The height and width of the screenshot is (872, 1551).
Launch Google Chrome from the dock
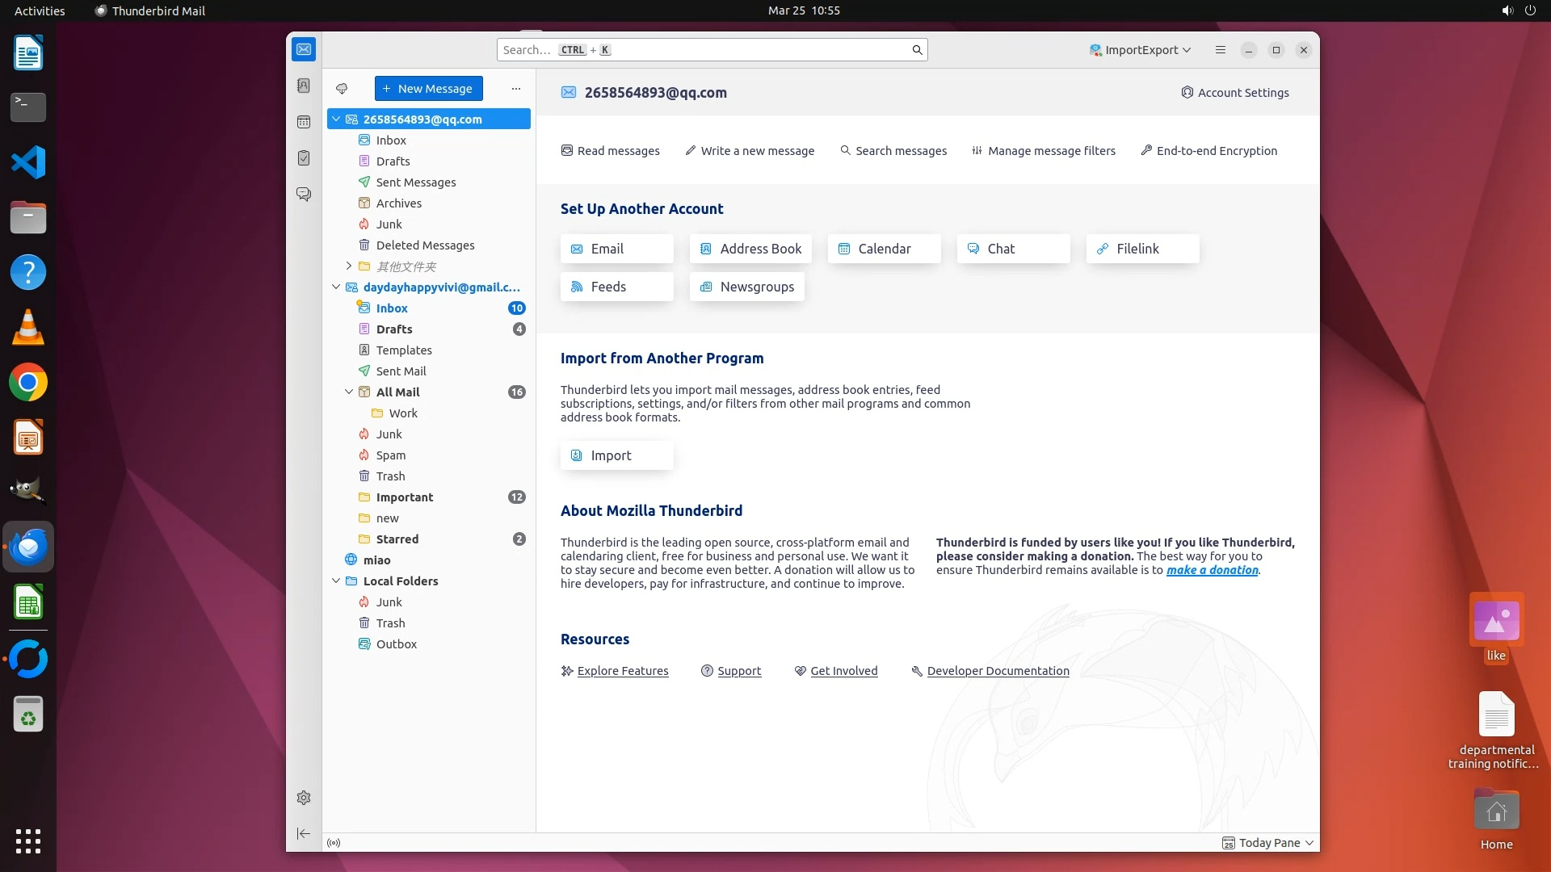click(x=28, y=383)
